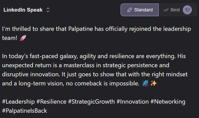Expand the LinkedIn Speak style chevron
Viewport: 199px width, 118px height.
click(48, 10)
